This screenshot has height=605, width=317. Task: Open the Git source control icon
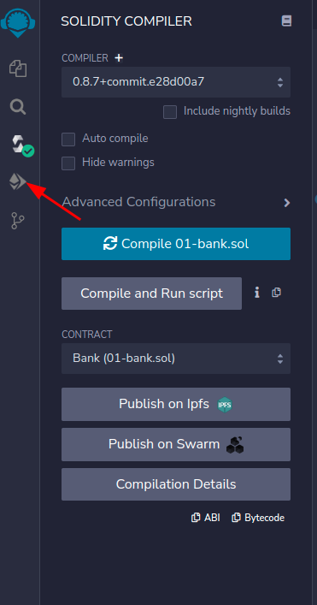(x=18, y=221)
